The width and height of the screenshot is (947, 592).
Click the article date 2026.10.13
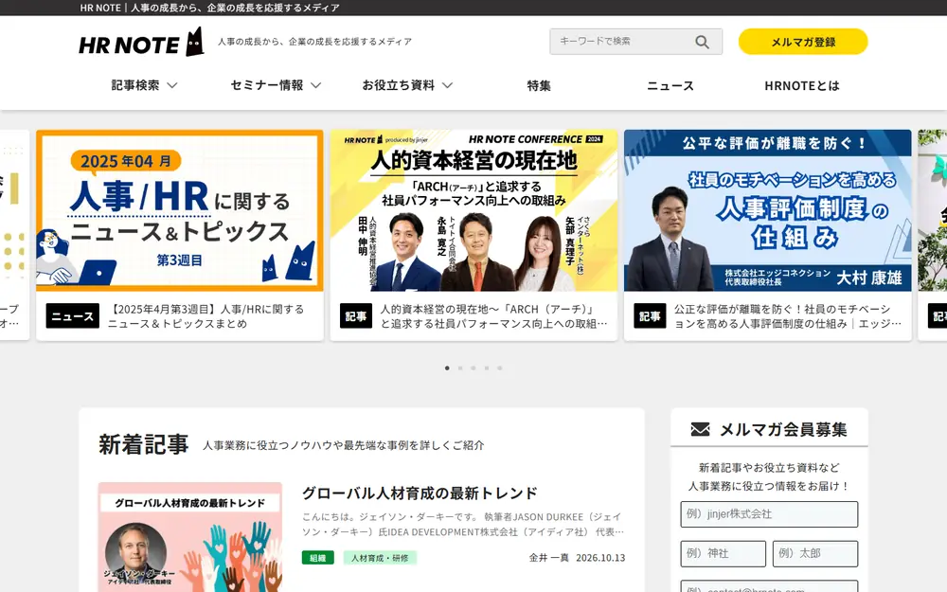point(600,558)
